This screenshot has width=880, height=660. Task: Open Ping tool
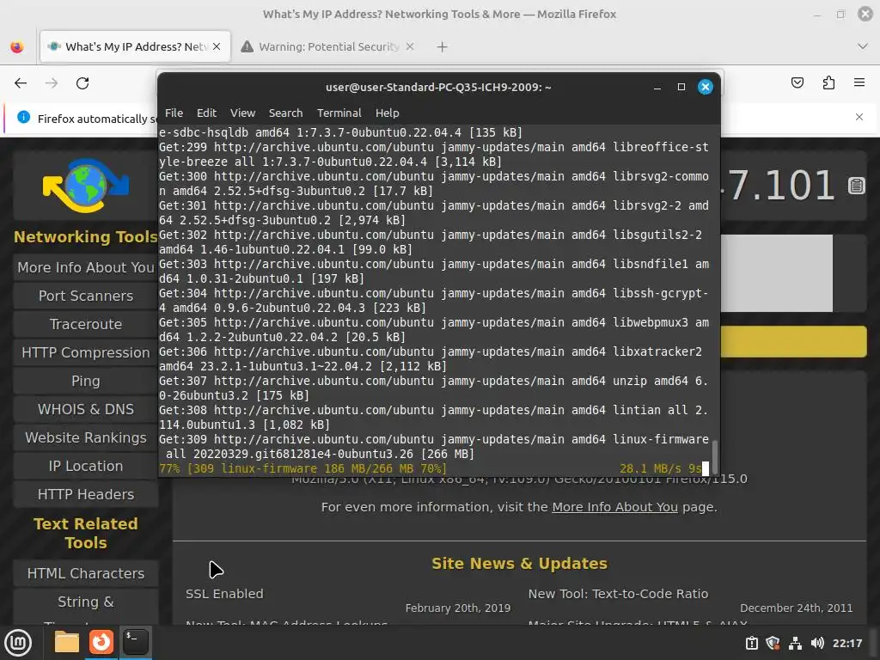pyautogui.click(x=86, y=381)
